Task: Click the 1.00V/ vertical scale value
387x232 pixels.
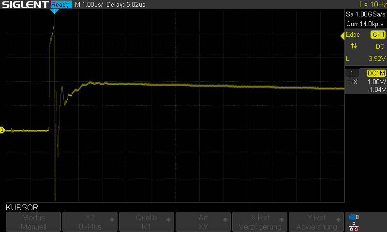Action: tap(376, 82)
